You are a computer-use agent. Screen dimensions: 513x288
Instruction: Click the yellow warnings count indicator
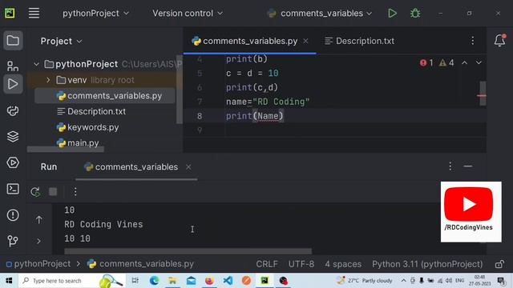tap(446, 62)
